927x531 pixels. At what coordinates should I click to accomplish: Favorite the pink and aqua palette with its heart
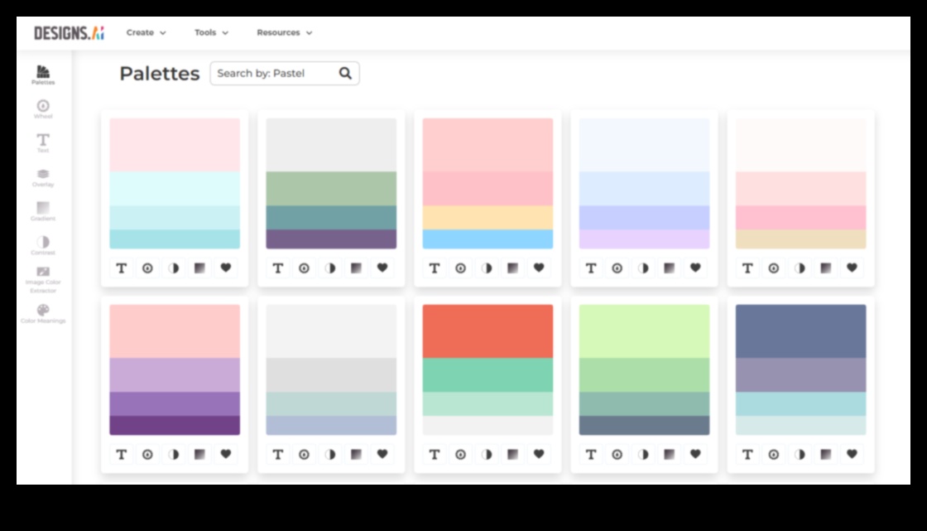[225, 268]
